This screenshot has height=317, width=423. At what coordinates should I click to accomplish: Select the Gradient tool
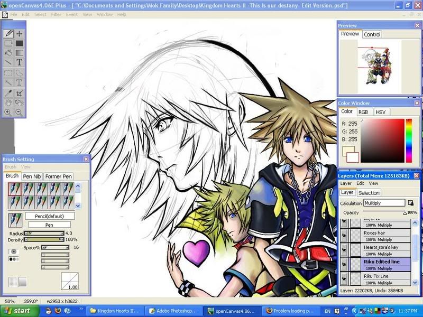tap(19, 53)
